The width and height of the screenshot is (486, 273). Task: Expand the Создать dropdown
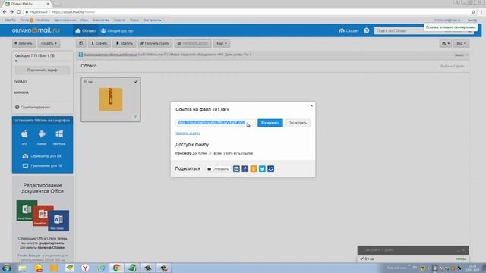coord(49,43)
